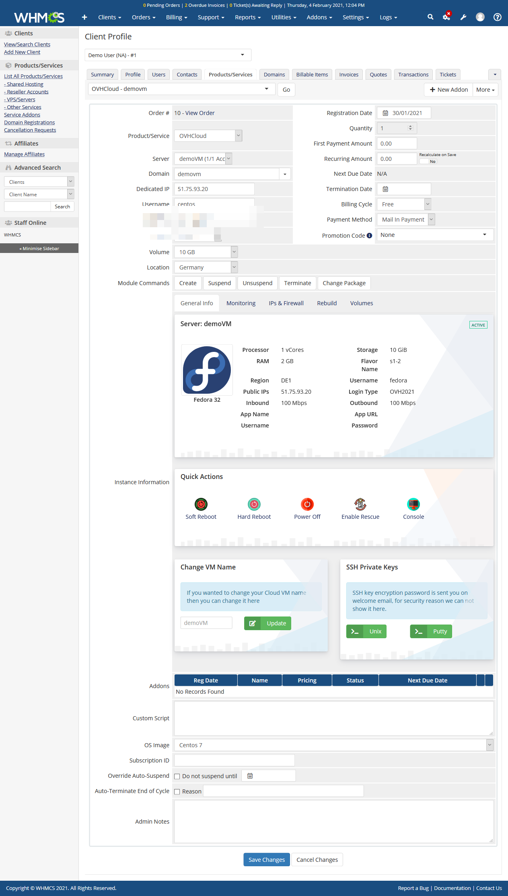Click the Dedicated IP input field
Image resolution: width=508 pixels, height=896 pixels.
pyautogui.click(x=214, y=189)
